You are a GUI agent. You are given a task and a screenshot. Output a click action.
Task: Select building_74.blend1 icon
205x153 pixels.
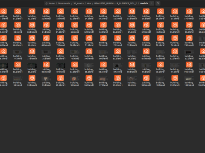pyautogui.click(x=189, y=38)
